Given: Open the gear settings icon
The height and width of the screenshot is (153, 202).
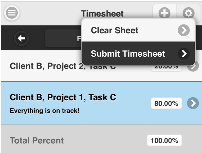Looking at the screenshot, I should (x=189, y=13).
